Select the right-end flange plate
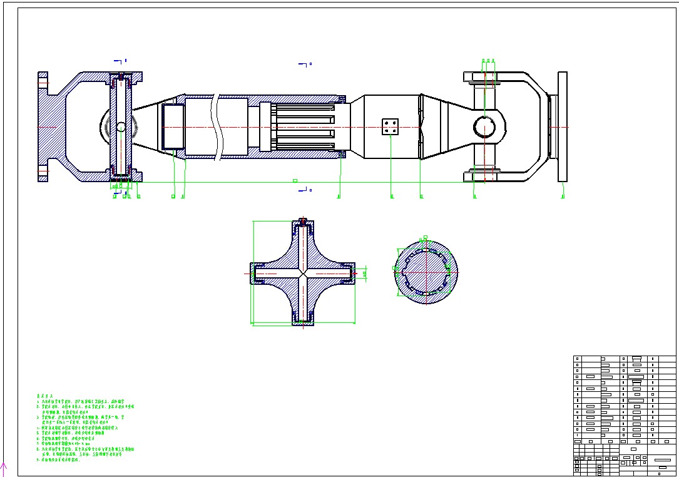This screenshot has width=679, height=477. coord(562,126)
